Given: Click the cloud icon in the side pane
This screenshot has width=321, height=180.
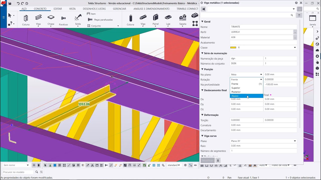Looking at the screenshot, I should point(317,50).
